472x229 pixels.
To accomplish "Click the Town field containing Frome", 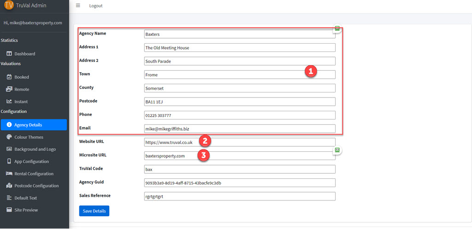I will coord(240,75).
